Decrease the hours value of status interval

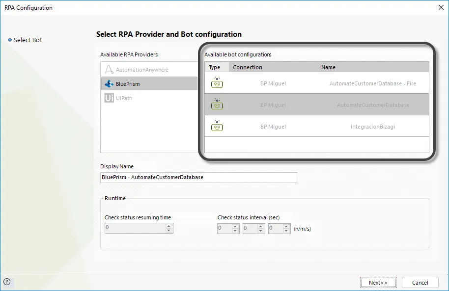(235, 231)
